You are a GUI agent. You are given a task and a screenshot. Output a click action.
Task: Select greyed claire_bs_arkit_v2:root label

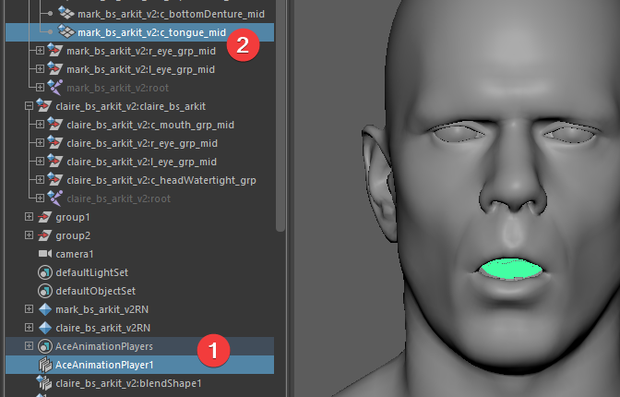pyautogui.click(x=119, y=198)
